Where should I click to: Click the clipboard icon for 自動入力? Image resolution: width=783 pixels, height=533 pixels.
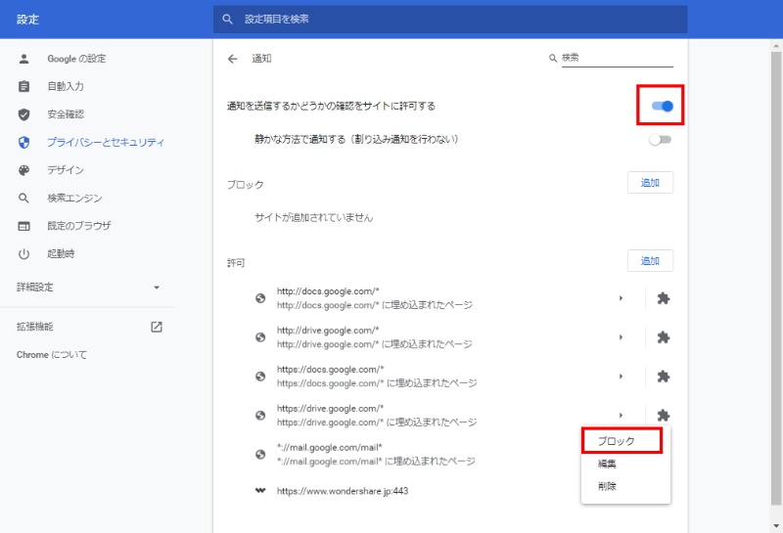tap(23, 86)
